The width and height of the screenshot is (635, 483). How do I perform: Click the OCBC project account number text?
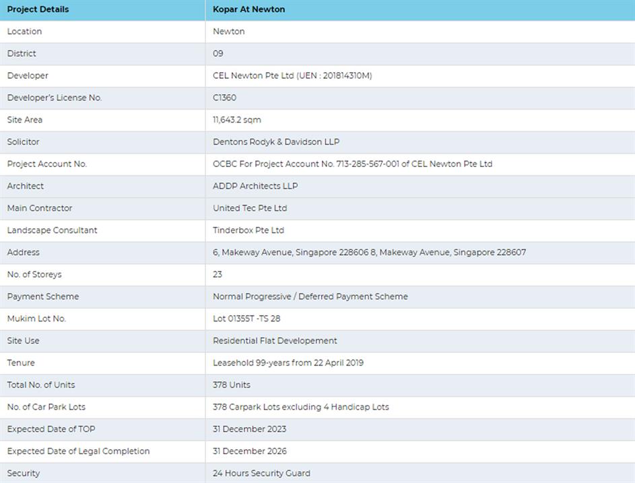(x=352, y=164)
